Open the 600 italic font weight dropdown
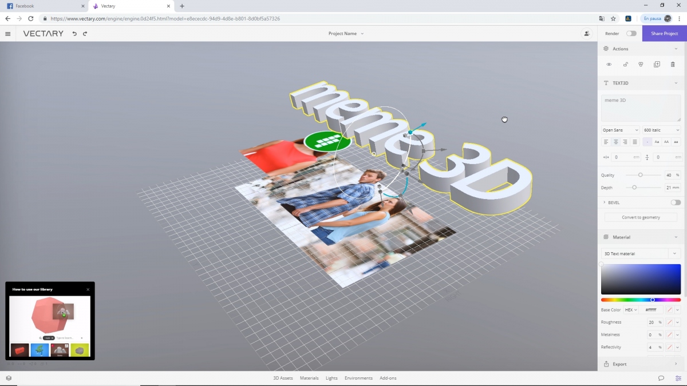687x386 pixels. coord(661,130)
